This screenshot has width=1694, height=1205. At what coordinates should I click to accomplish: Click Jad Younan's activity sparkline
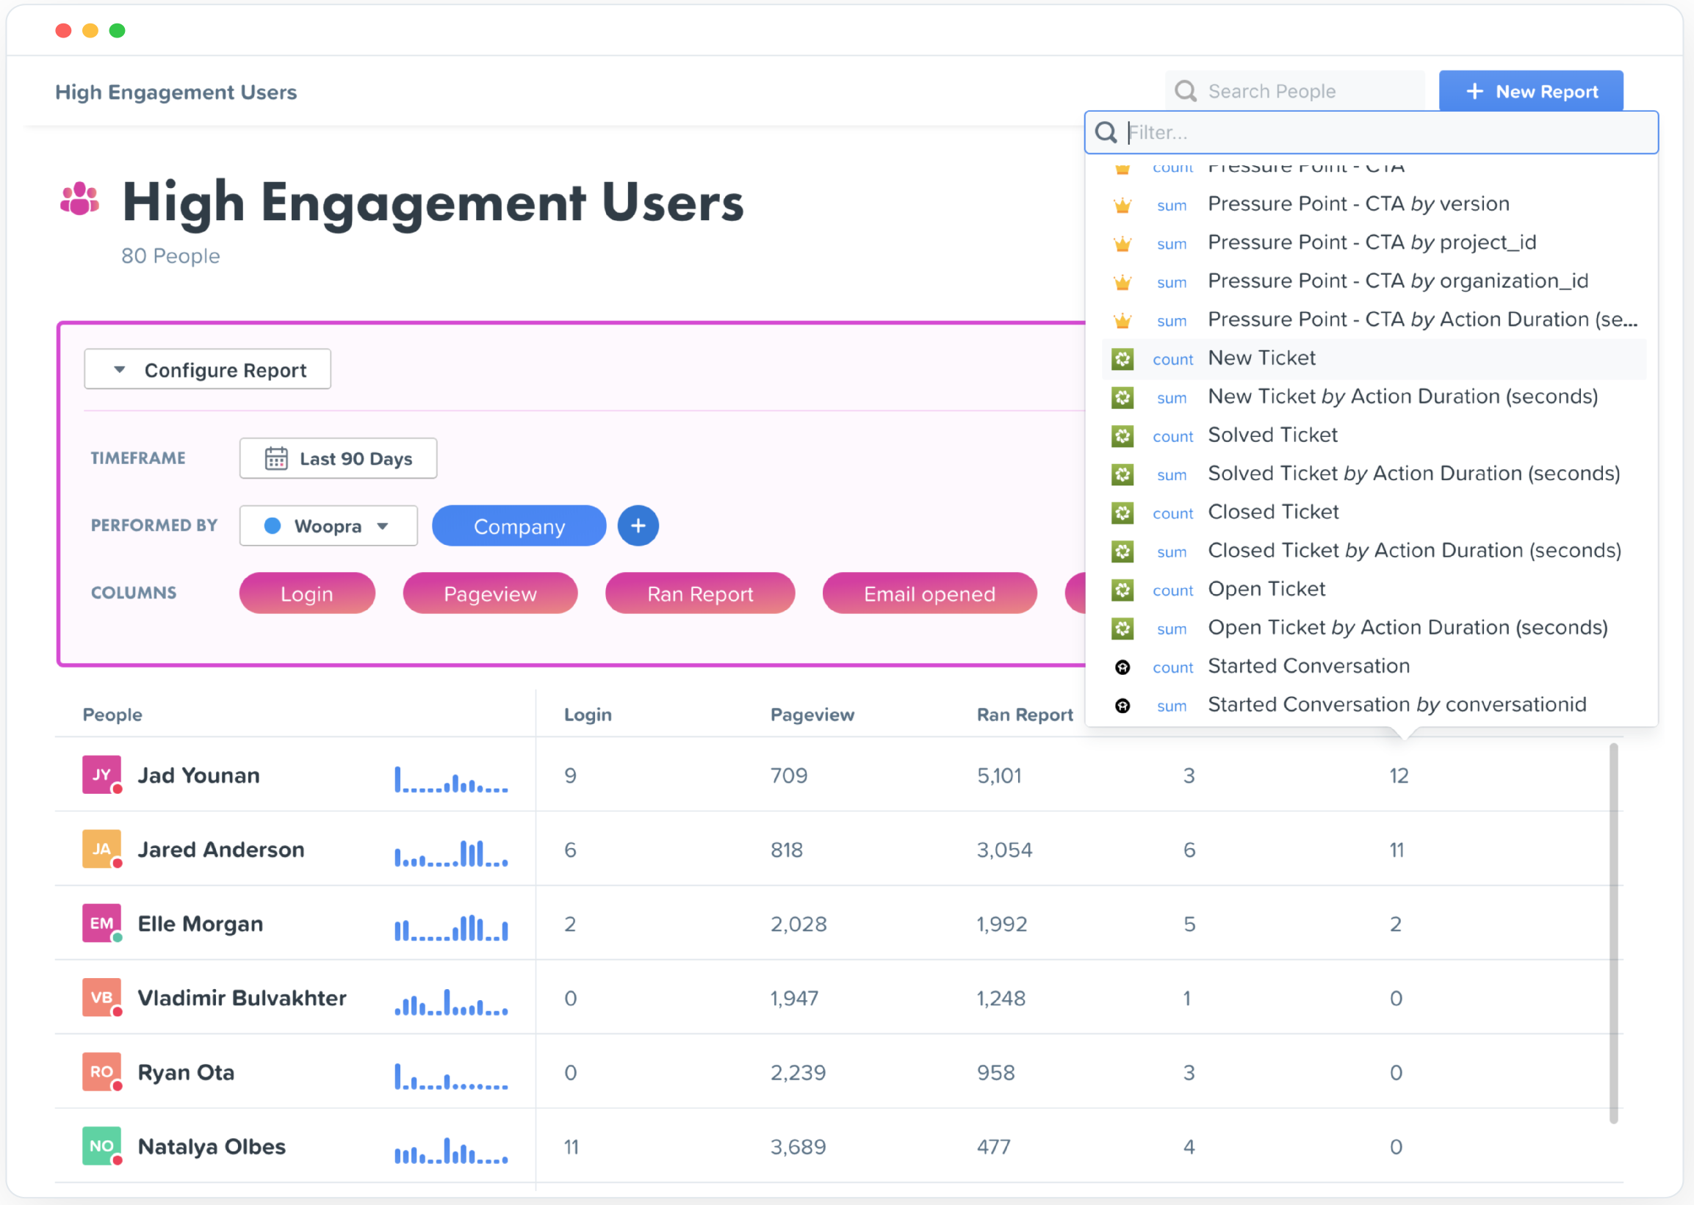(x=451, y=780)
